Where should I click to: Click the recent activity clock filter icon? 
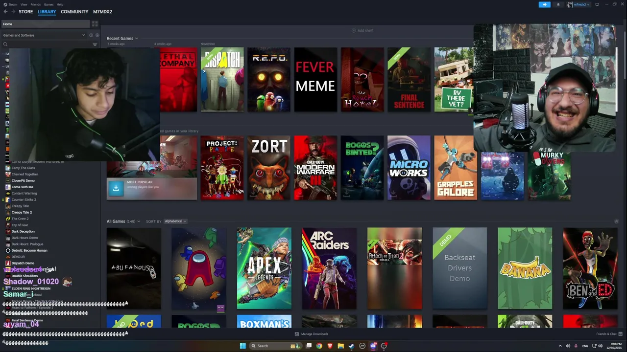pyautogui.click(x=91, y=35)
